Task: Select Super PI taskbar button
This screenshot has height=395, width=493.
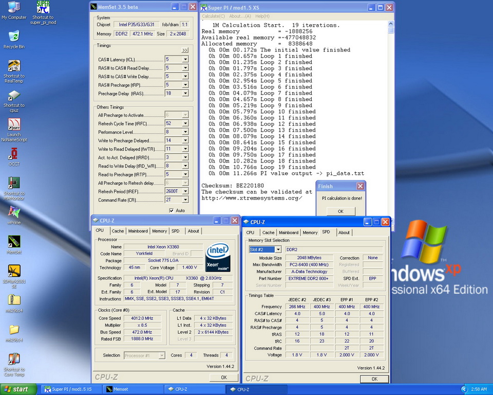Action: pos(71,389)
